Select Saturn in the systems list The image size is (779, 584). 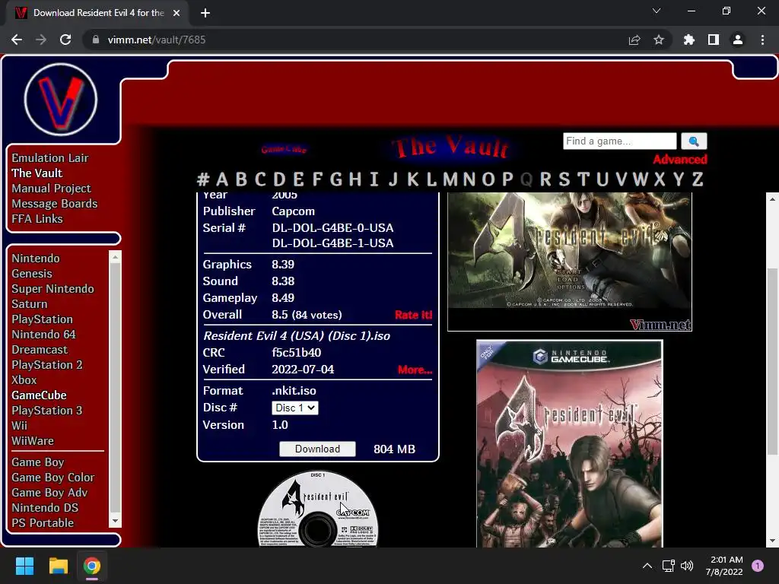point(30,304)
